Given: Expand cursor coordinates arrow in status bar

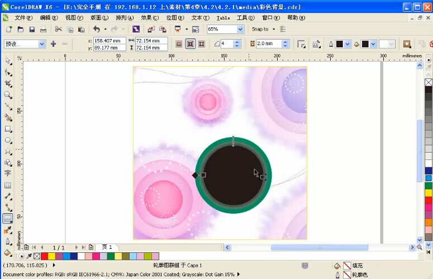Looking at the screenshot, I should [54, 265].
